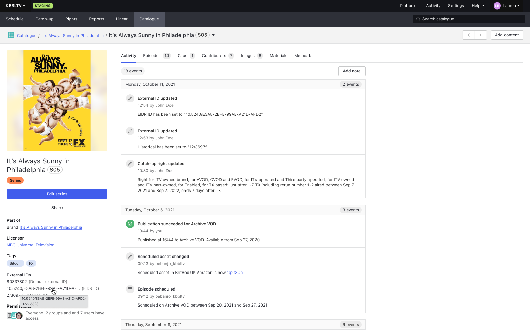This screenshot has height=330, width=530.
Task: Expand the S05 series selector caret
Action: pos(213,35)
